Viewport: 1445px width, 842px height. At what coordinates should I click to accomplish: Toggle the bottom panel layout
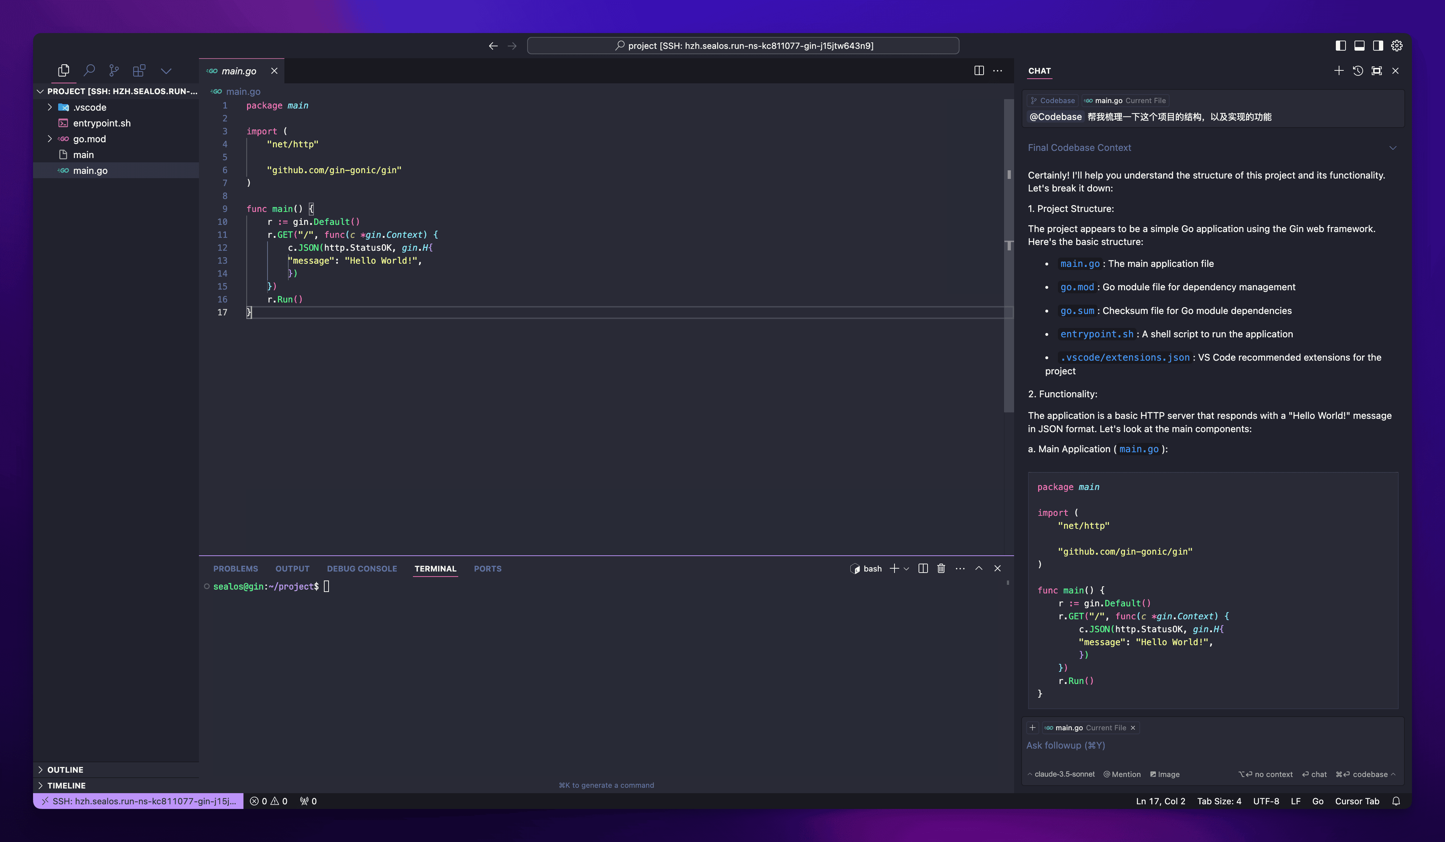pyautogui.click(x=1359, y=46)
